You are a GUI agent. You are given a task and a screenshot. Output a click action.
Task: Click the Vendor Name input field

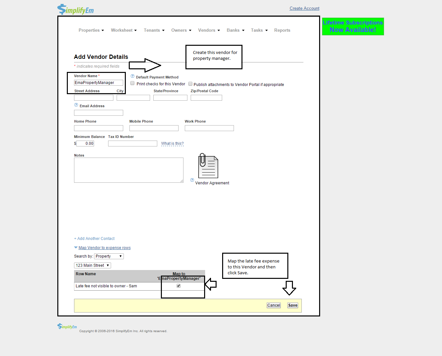point(99,83)
